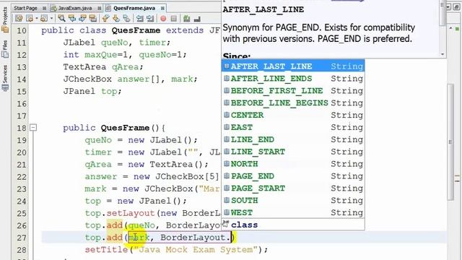The width and height of the screenshot is (462, 260).
Task: Choose NORTH from the completion list
Action: pos(293,164)
